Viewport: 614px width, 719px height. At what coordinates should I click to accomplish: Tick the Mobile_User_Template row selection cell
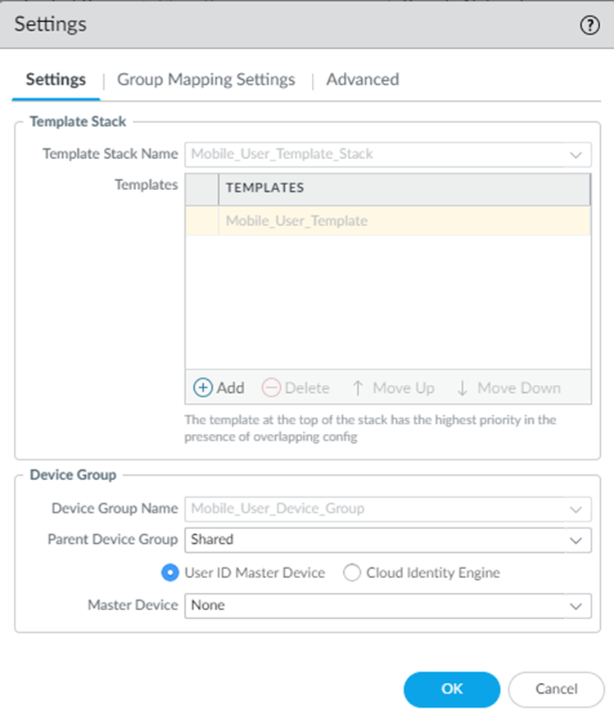[x=201, y=221]
